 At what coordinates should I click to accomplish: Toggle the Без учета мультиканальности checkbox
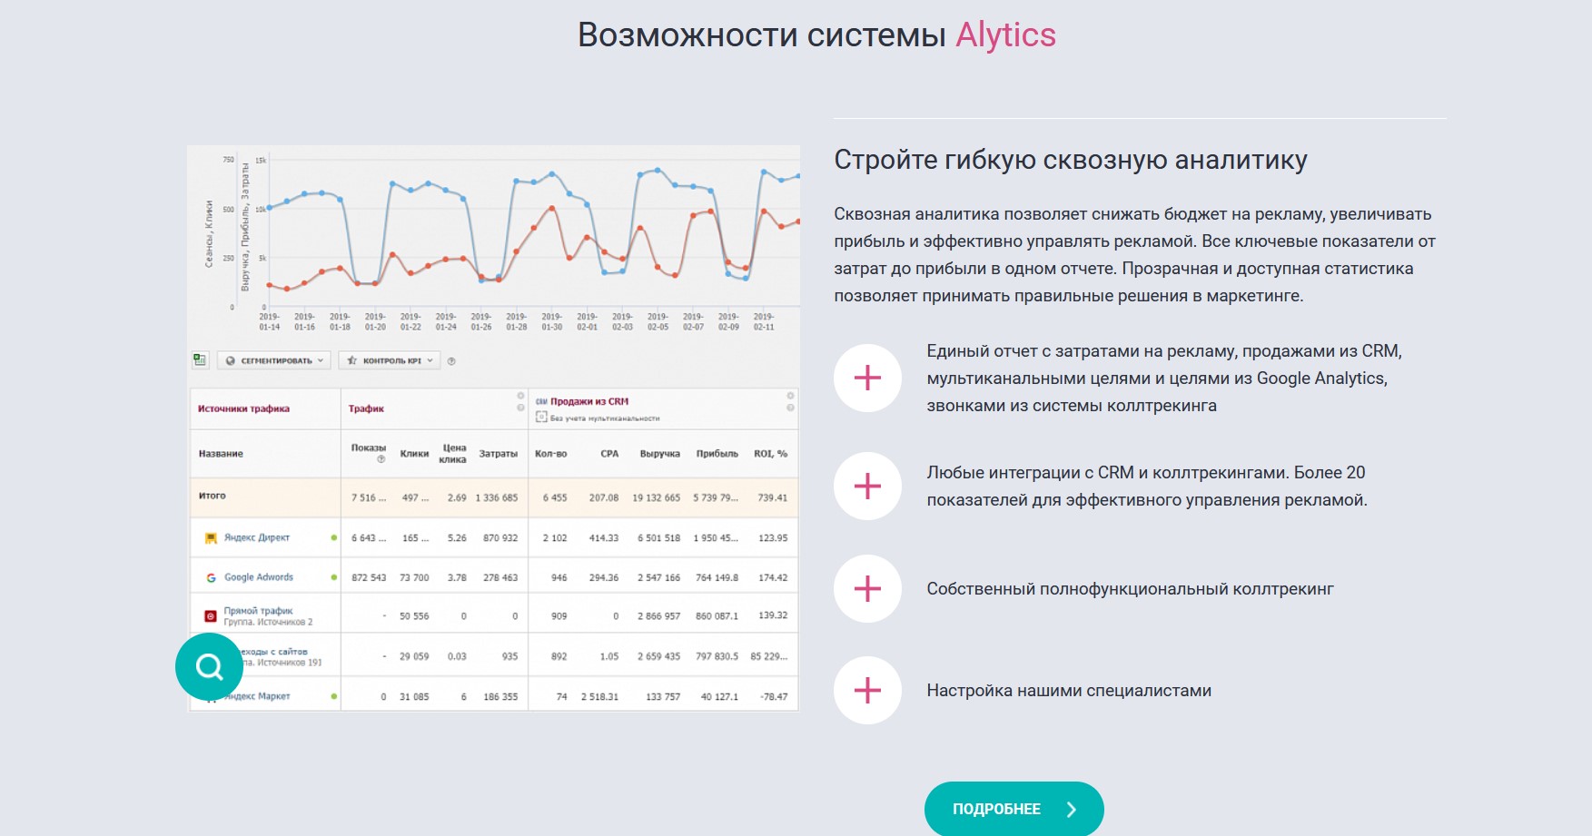[541, 418]
